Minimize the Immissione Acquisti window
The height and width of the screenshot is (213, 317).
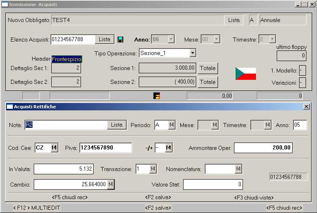pyautogui.click(x=298, y=4)
